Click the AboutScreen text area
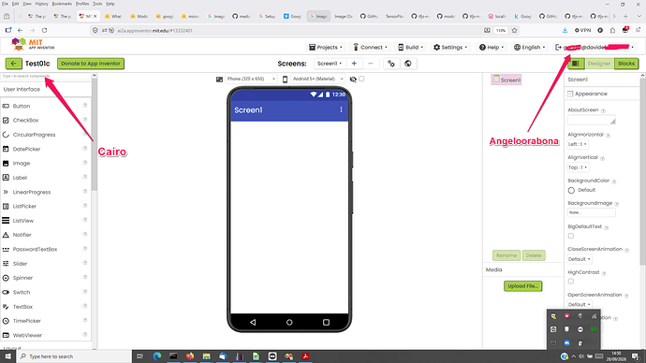The image size is (646, 363). click(x=591, y=120)
